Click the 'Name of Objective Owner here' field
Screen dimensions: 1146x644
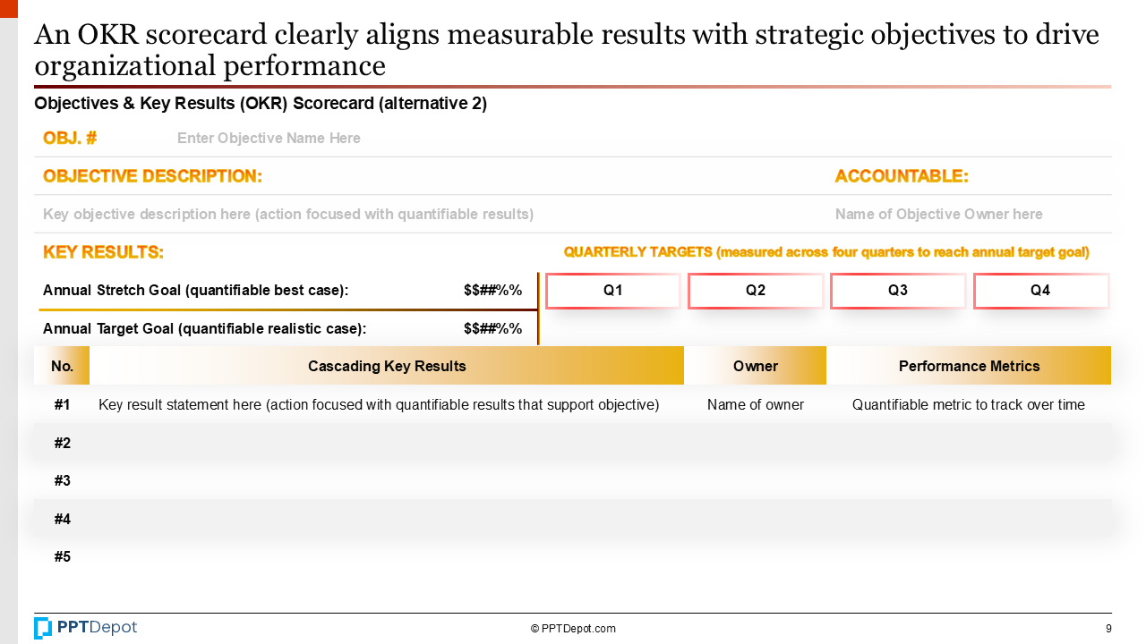coord(938,214)
